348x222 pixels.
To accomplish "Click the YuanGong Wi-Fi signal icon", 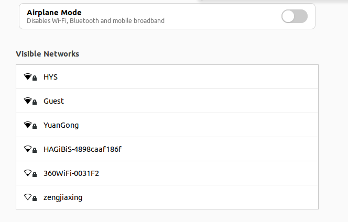I will 28,125.
